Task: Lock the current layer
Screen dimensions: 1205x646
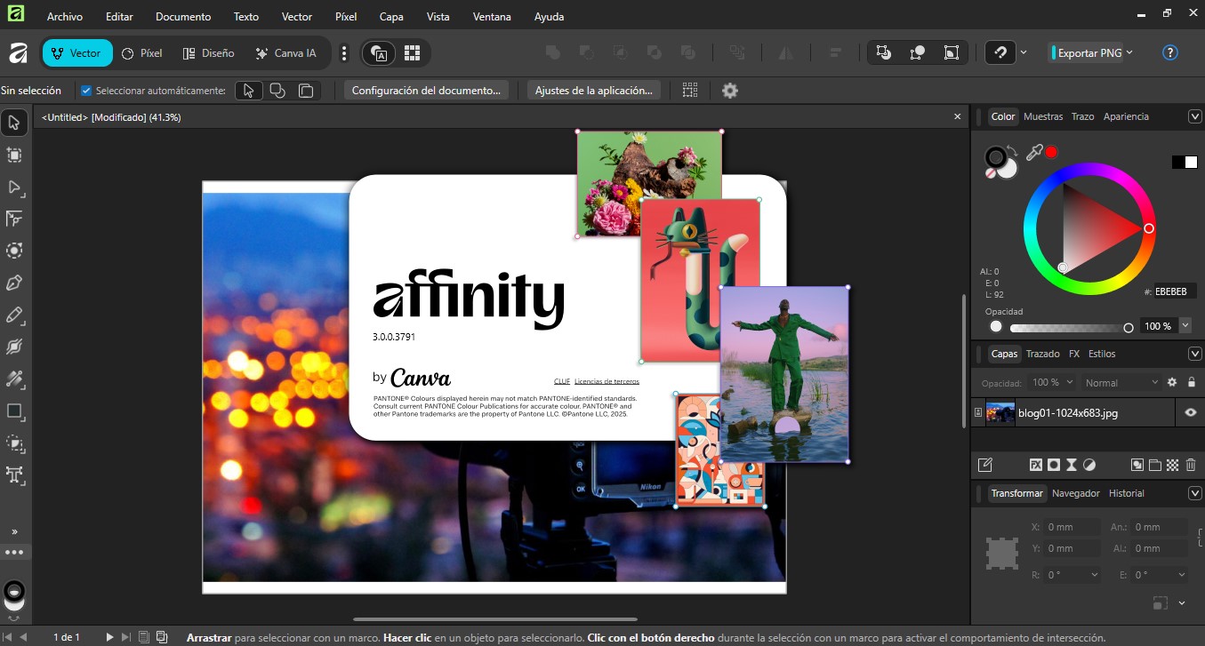Action: pos(1192,382)
